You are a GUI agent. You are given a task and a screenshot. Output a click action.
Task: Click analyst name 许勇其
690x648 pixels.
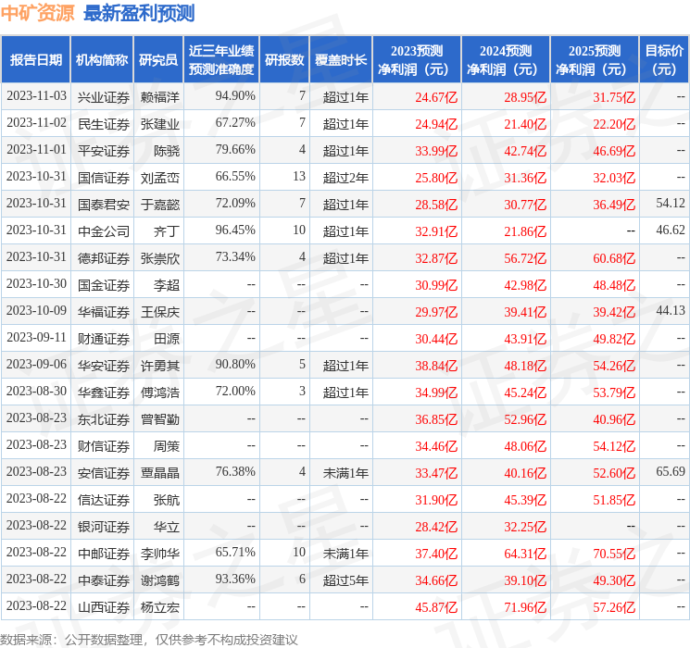[x=160, y=365]
